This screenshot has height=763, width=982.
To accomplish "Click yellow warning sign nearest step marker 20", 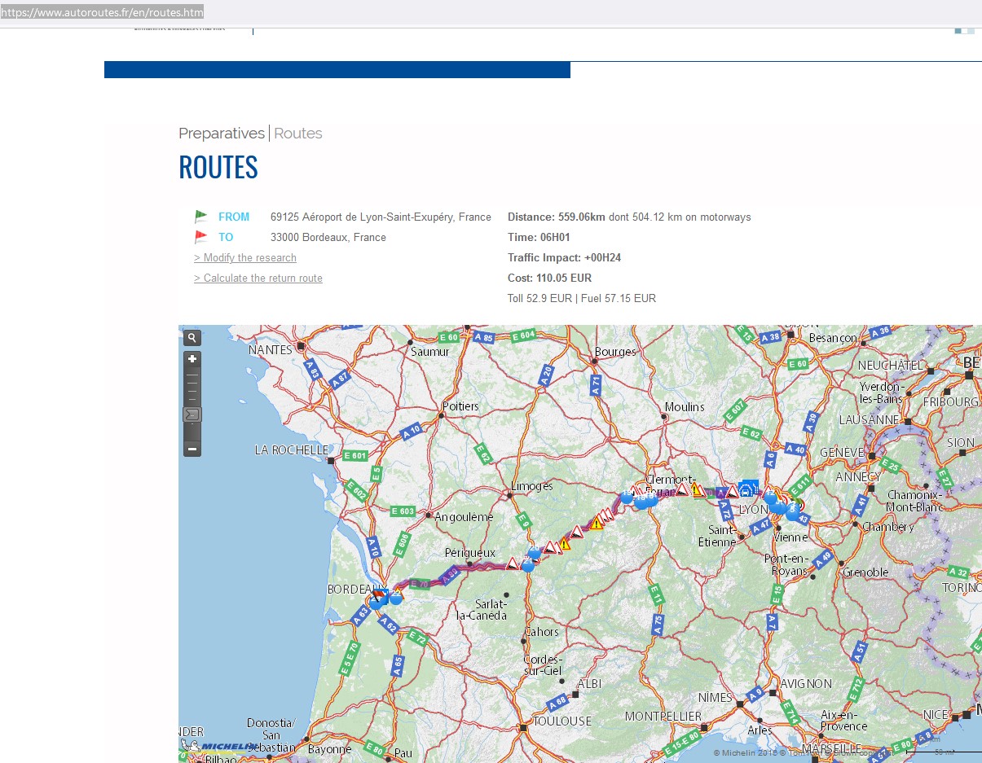I will (x=565, y=543).
